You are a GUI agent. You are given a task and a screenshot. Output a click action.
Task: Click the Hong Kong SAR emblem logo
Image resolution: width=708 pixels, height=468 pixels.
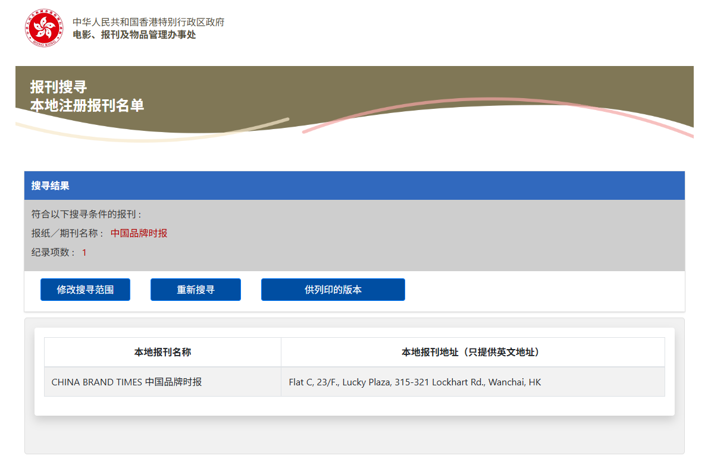pos(43,28)
